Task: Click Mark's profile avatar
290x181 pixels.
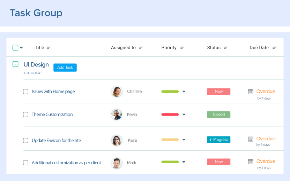Action: (117, 163)
